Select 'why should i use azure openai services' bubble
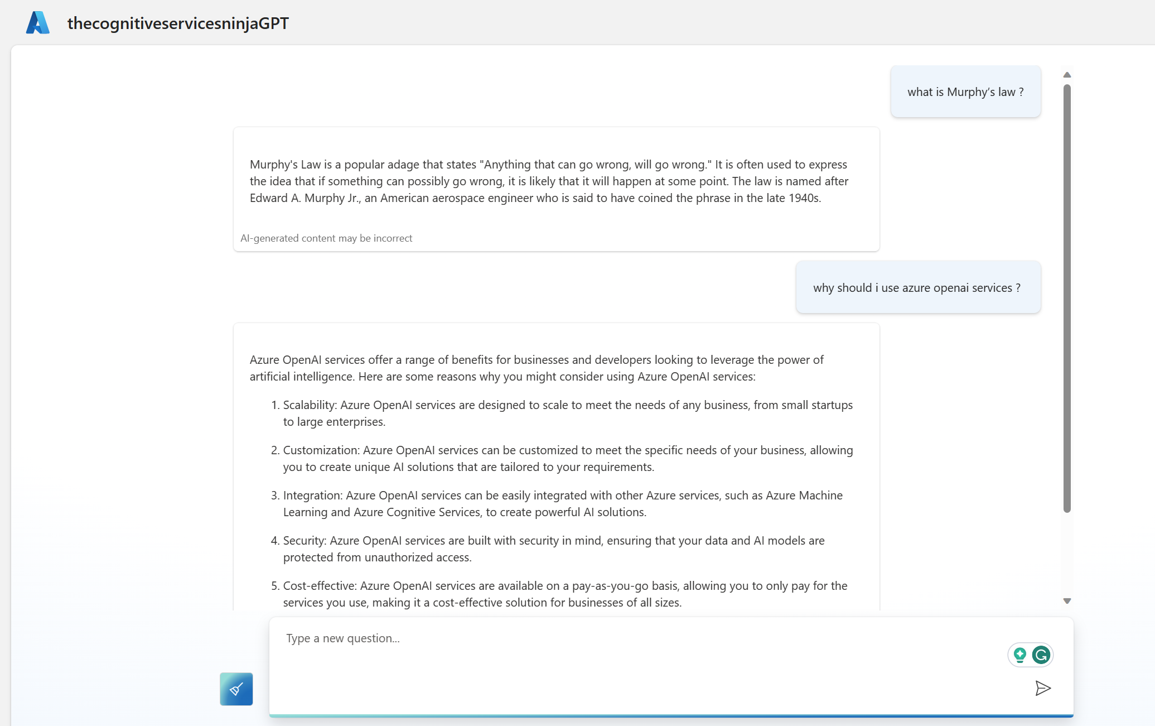Viewport: 1155px width, 726px height. 918,287
